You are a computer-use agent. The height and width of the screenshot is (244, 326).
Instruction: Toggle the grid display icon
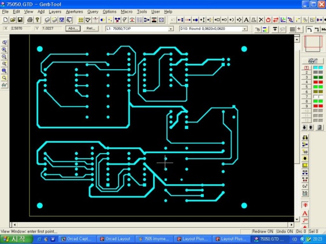pos(293,29)
